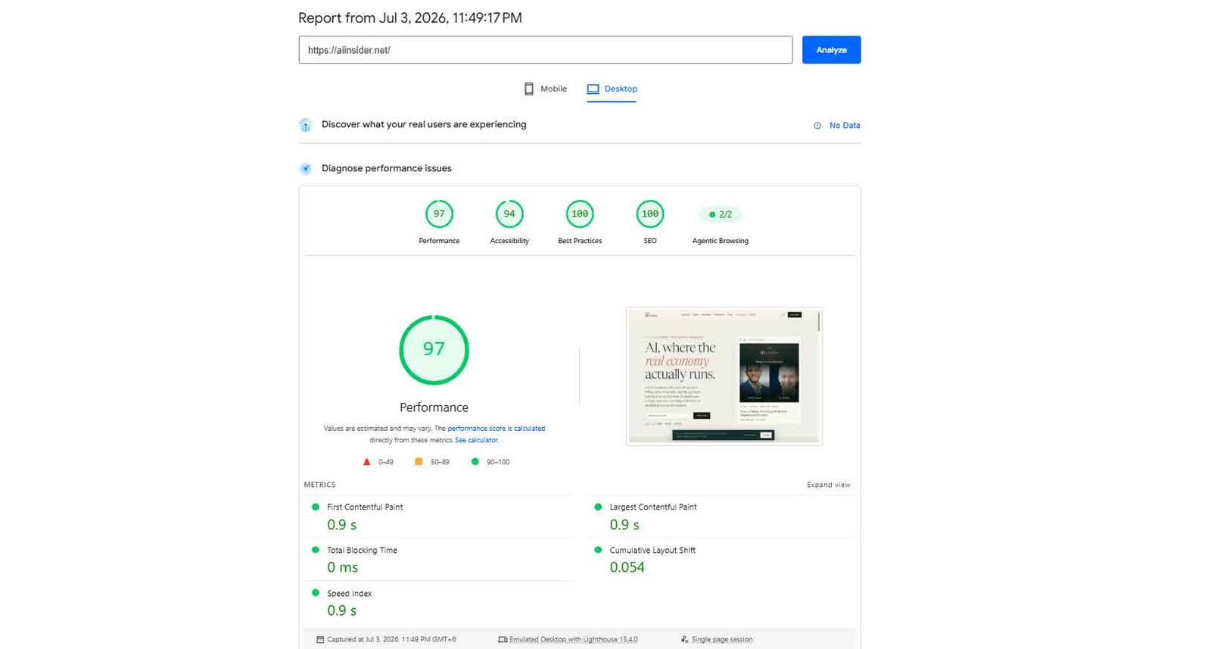Jump to Accessibility score gauge 94
This screenshot has height=649, width=1211.
pyautogui.click(x=509, y=214)
